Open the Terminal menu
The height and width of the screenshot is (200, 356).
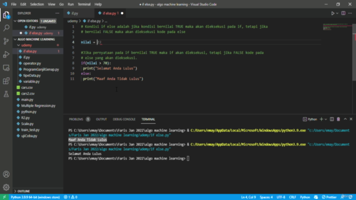(x=84, y=4)
